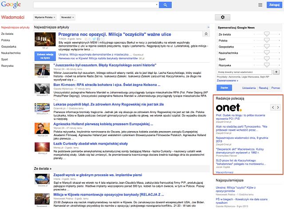
Task: Select Najważniejsze artykuły in left sidebar
Action: pos(16,28)
